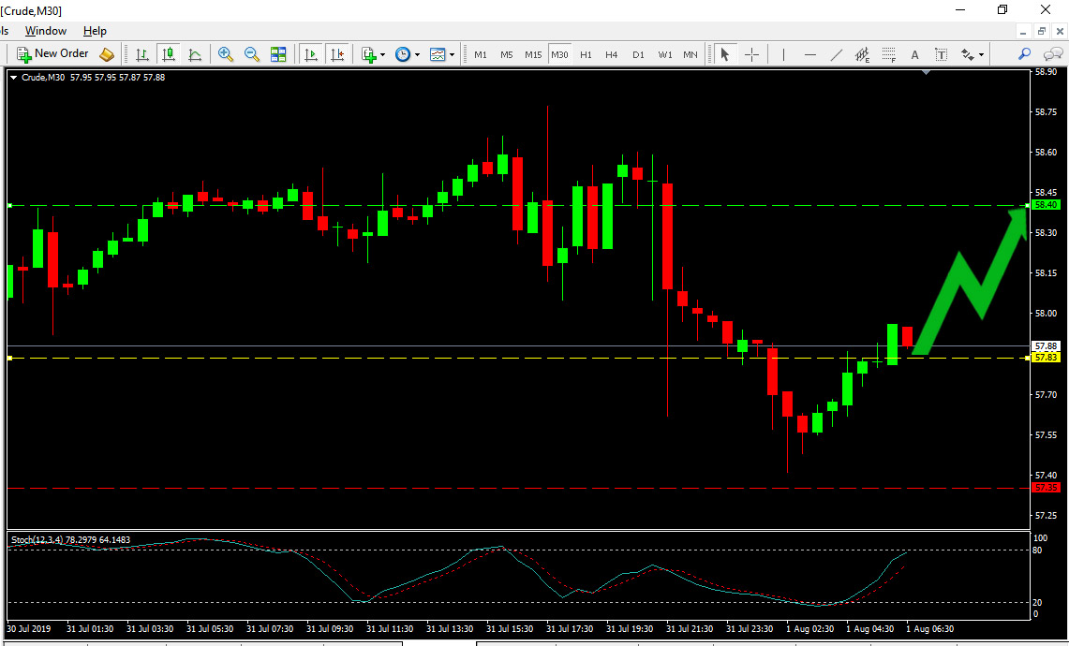Select the W1 timeframe
The height and width of the screenshot is (646, 1069).
[x=664, y=54]
